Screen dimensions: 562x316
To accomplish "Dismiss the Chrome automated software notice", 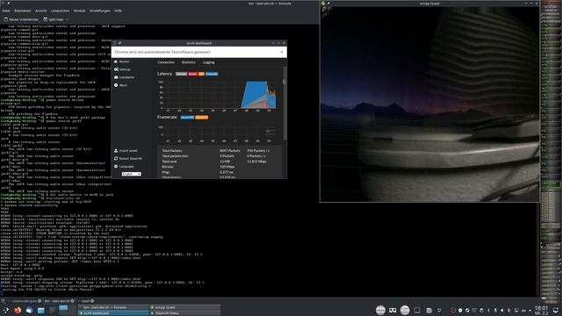I will [281, 53].
